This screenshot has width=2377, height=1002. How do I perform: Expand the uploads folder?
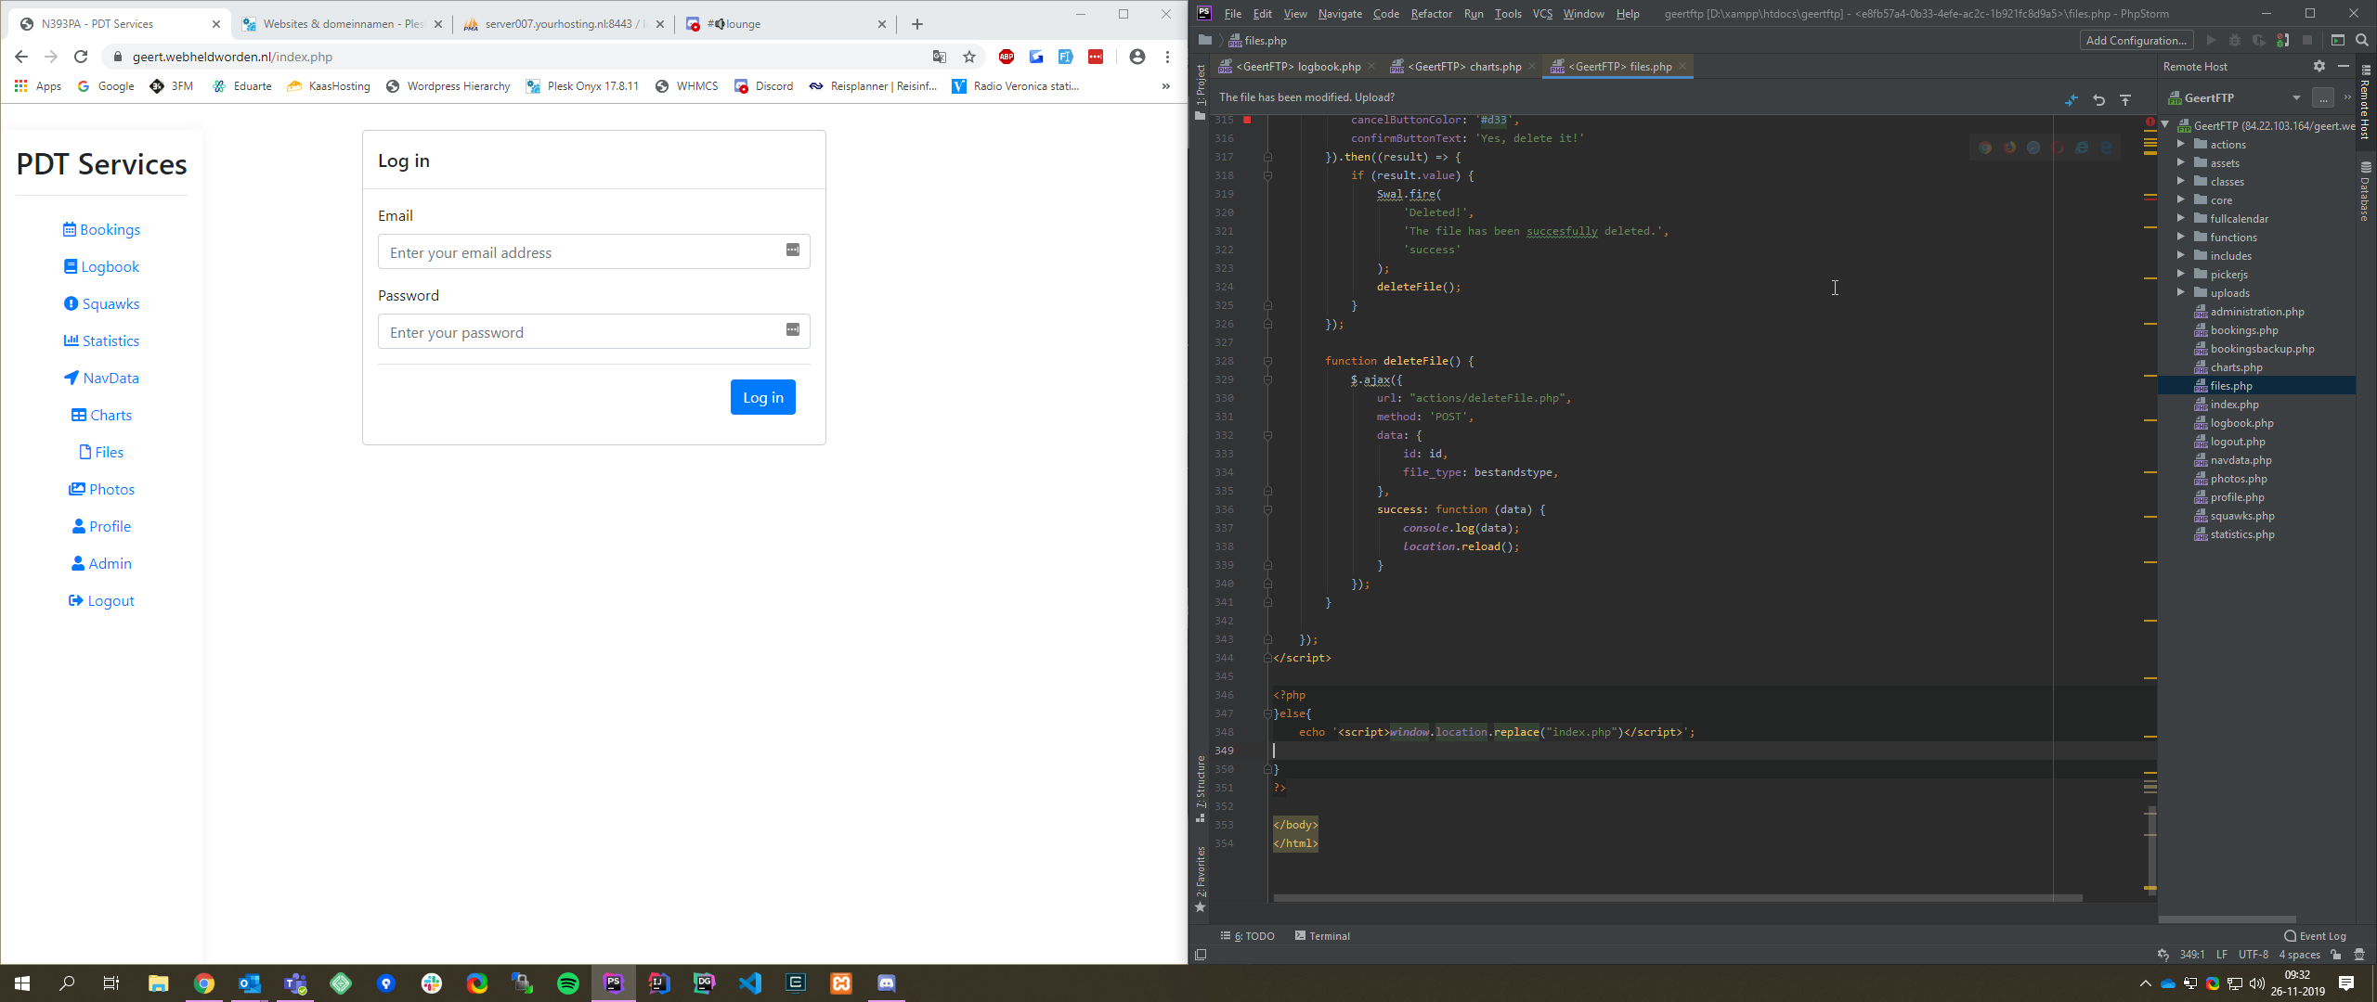tap(2181, 292)
